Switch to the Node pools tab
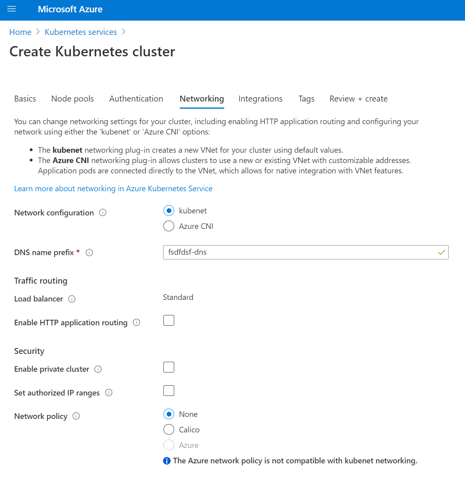The image size is (465, 480). (x=72, y=99)
